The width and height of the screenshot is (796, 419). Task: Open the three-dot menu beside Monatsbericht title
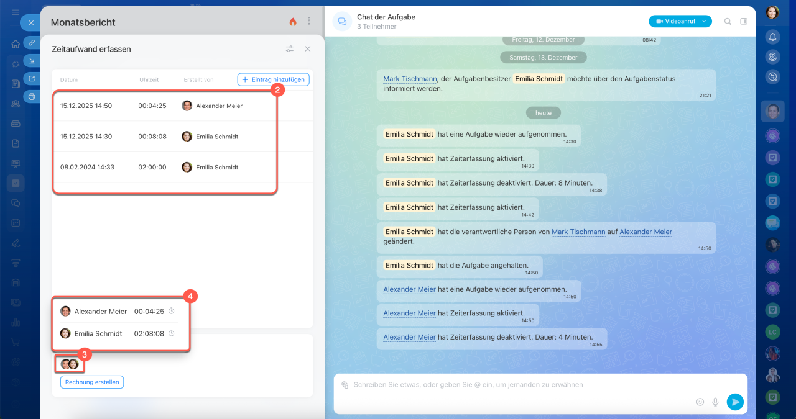tap(309, 22)
